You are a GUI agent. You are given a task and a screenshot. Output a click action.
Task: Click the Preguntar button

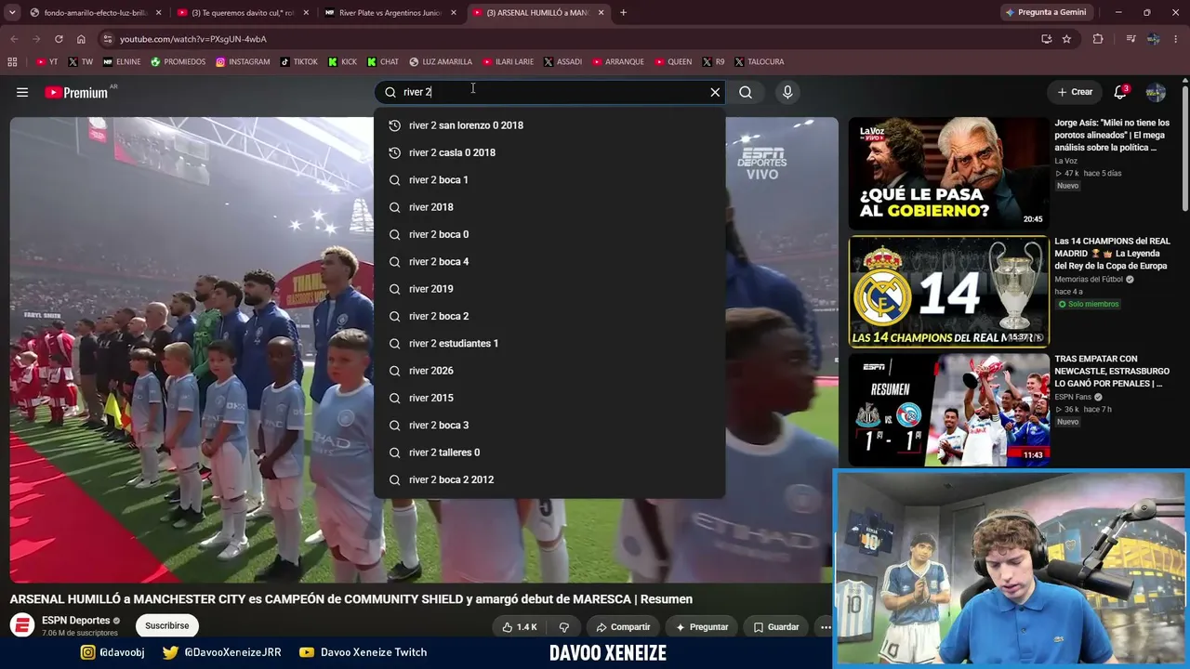(x=702, y=627)
